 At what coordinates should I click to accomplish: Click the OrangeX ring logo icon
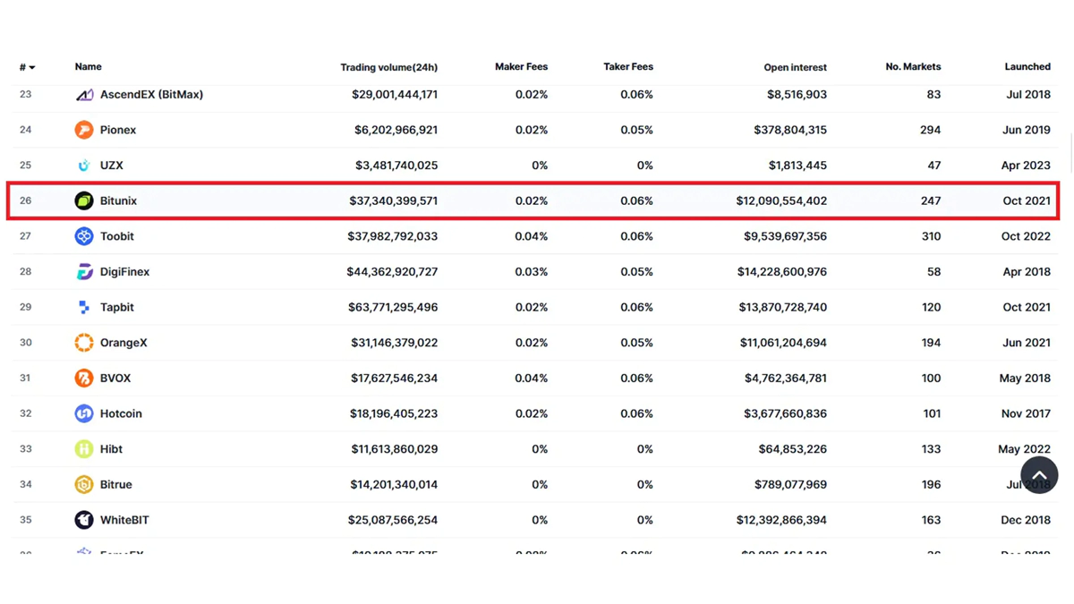[83, 343]
